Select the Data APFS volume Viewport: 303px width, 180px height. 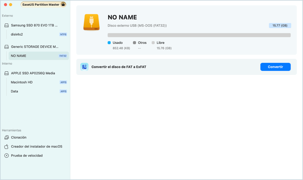(x=39, y=91)
